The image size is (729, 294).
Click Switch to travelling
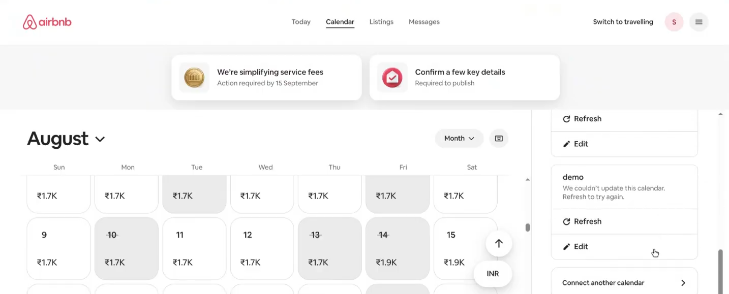(x=623, y=22)
